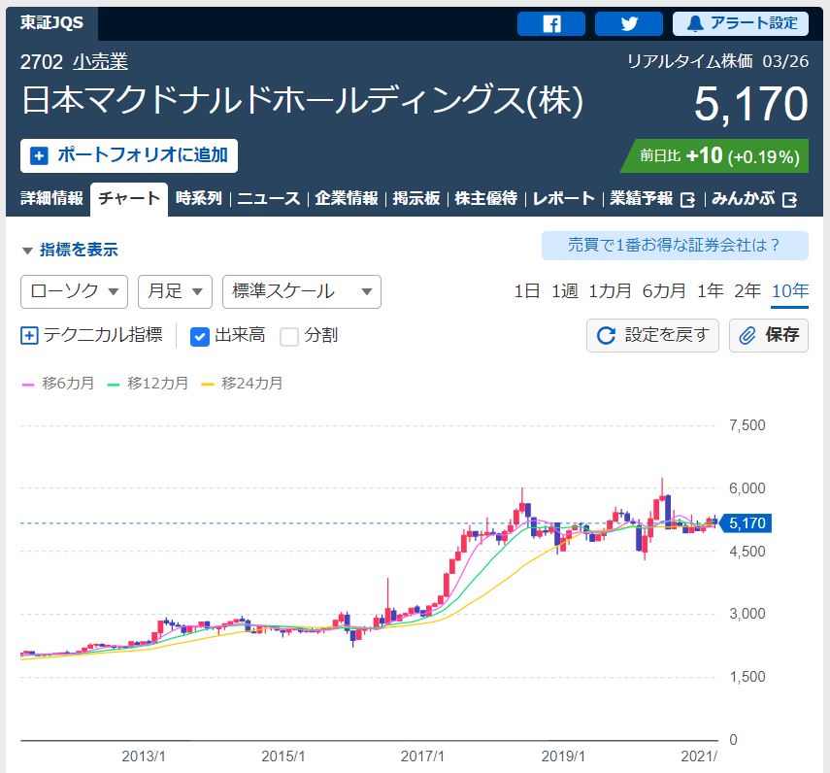Click the 7,500 price axis label
This screenshot has height=773, width=830.
pos(747,425)
